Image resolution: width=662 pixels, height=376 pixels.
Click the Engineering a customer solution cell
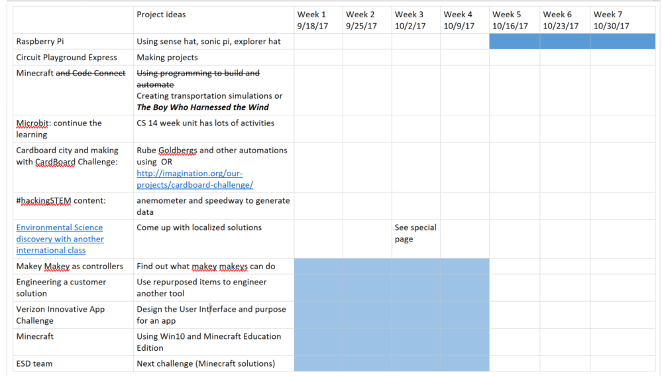[x=61, y=288]
